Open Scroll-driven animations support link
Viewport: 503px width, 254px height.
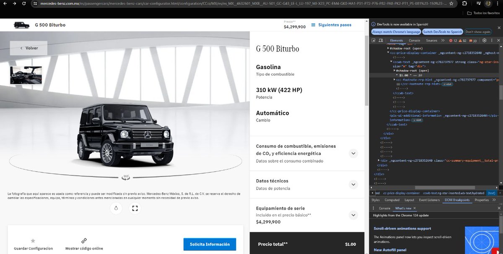pyautogui.click(x=402, y=229)
